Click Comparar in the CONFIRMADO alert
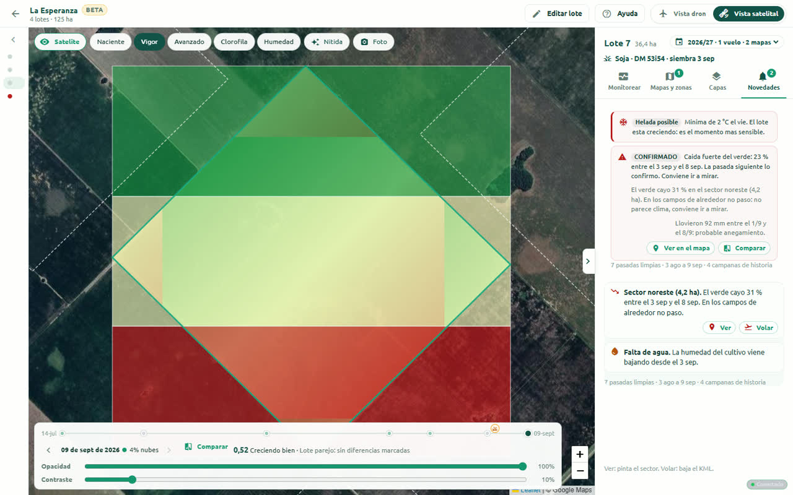Viewport: 793px width, 495px height. pos(744,247)
